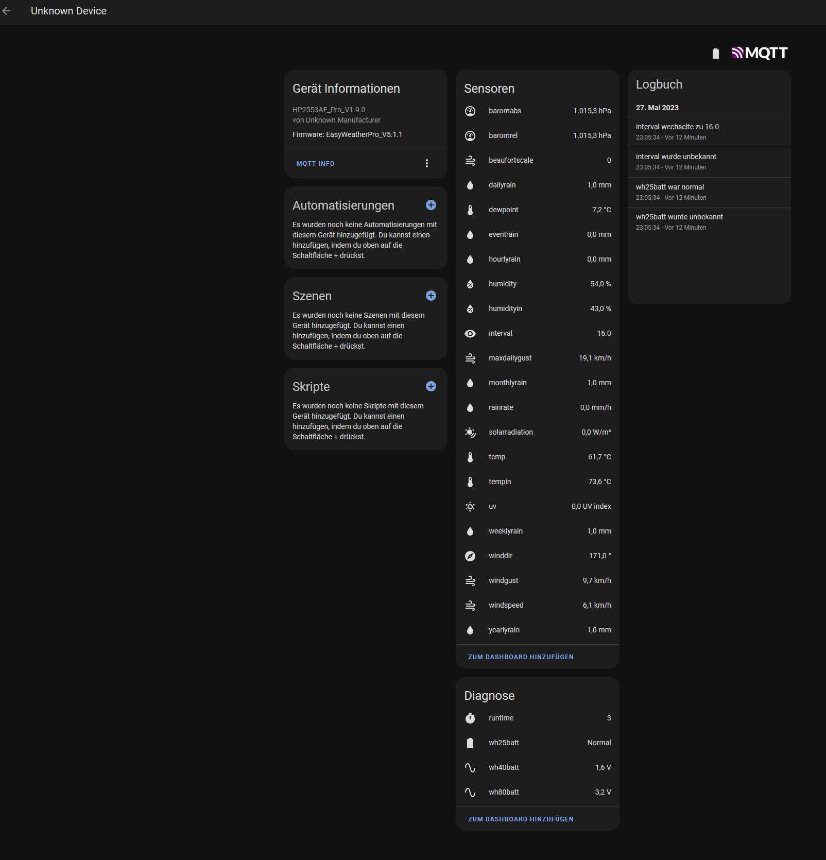Image resolution: width=826 pixels, height=860 pixels.
Task: Click the winddir compass icon
Action: tap(470, 556)
